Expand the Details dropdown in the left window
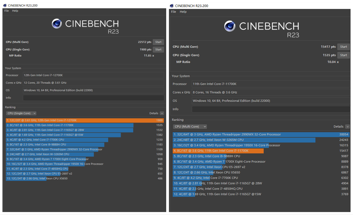This screenshot has height=215, width=353. tap(162, 113)
